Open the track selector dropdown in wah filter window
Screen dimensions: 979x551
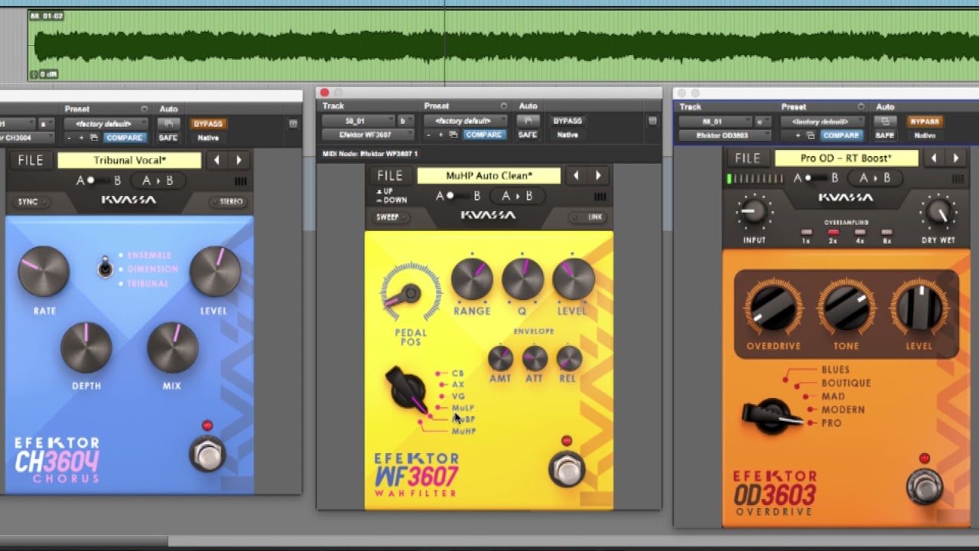click(x=356, y=121)
